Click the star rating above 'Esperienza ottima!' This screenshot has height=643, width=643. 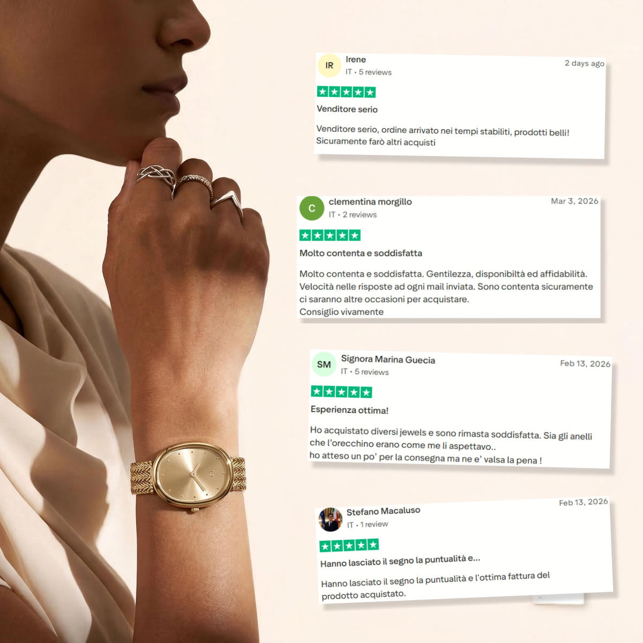click(341, 392)
